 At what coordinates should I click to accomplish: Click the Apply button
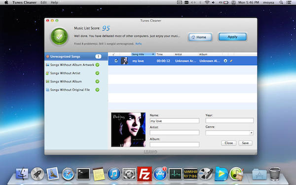(x=232, y=37)
